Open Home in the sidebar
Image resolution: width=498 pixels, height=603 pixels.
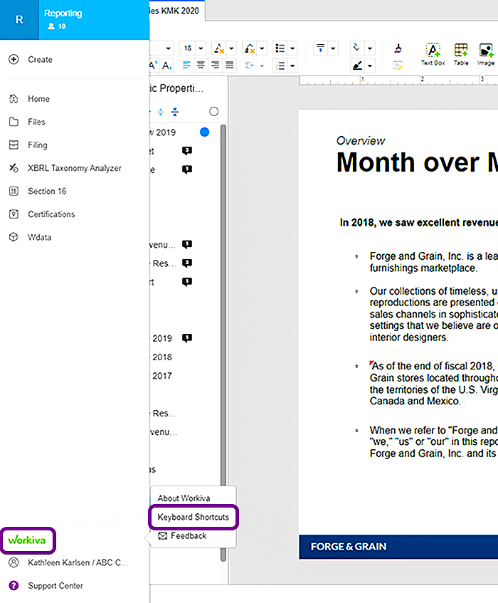coord(38,99)
